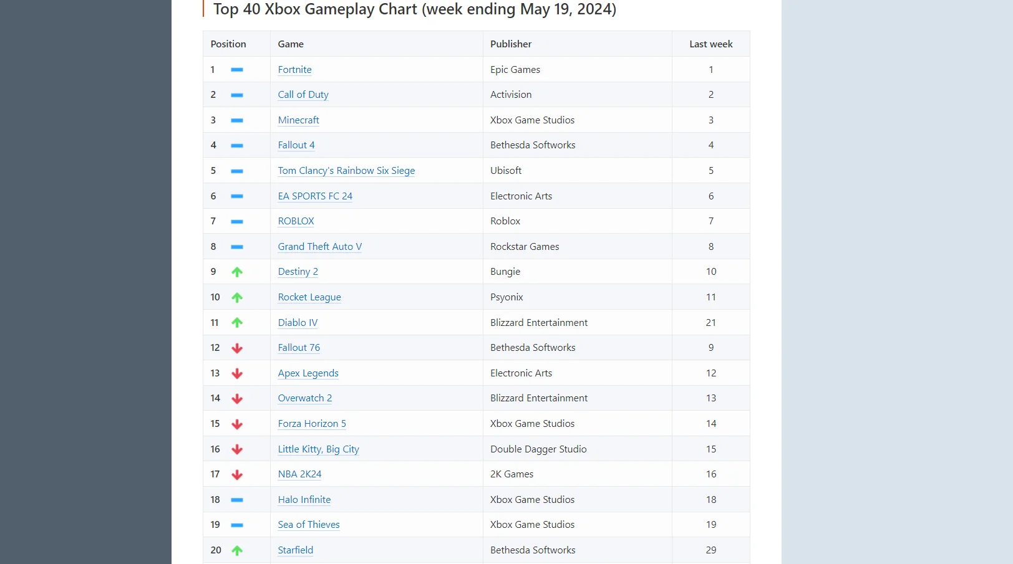The height and width of the screenshot is (564, 1013).
Task: Click the blue unchanged dash beside Fortnite
Action: coord(237,70)
